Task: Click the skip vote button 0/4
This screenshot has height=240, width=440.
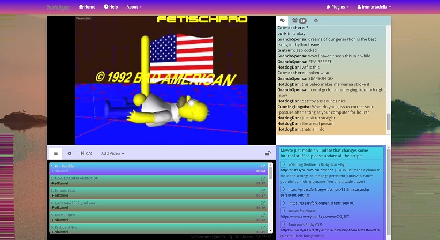Action: click(86, 153)
